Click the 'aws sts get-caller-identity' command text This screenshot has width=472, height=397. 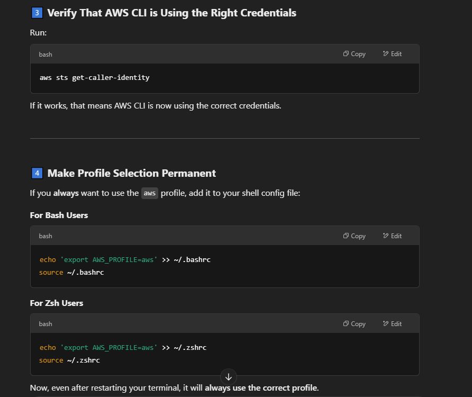[x=95, y=78]
